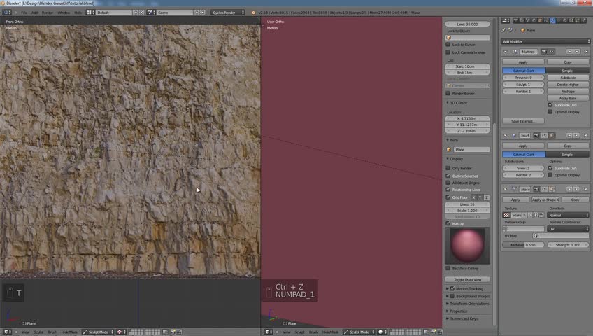Screen dimensions: 593x336
Task: Open the Add menu in top bar
Action: click(x=34, y=13)
